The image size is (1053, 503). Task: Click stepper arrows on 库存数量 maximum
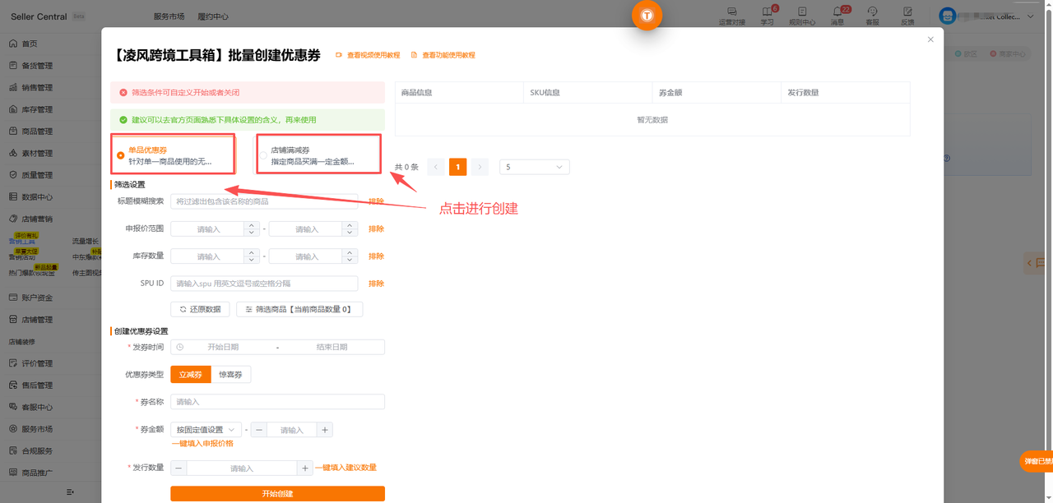(350, 256)
